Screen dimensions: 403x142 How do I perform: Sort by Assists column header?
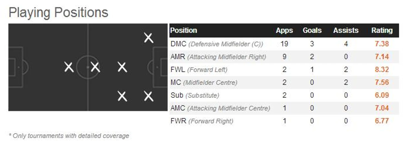[346, 30]
